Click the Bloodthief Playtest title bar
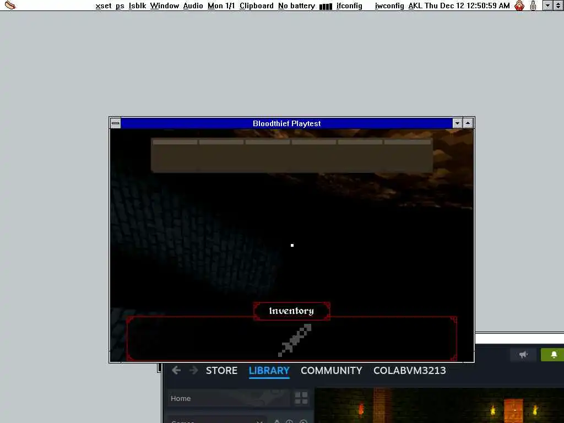The width and height of the screenshot is (564, 423). [286, 123]
